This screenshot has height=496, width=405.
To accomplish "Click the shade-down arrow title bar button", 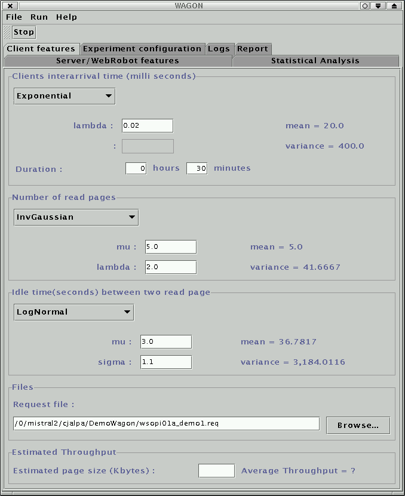I will (x=379, y=5).
